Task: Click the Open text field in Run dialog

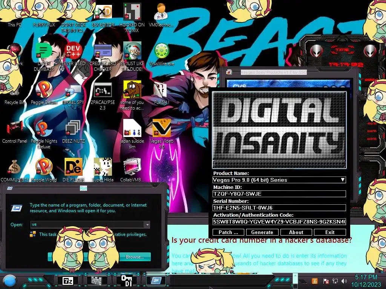Action: (x=87, y=224)
